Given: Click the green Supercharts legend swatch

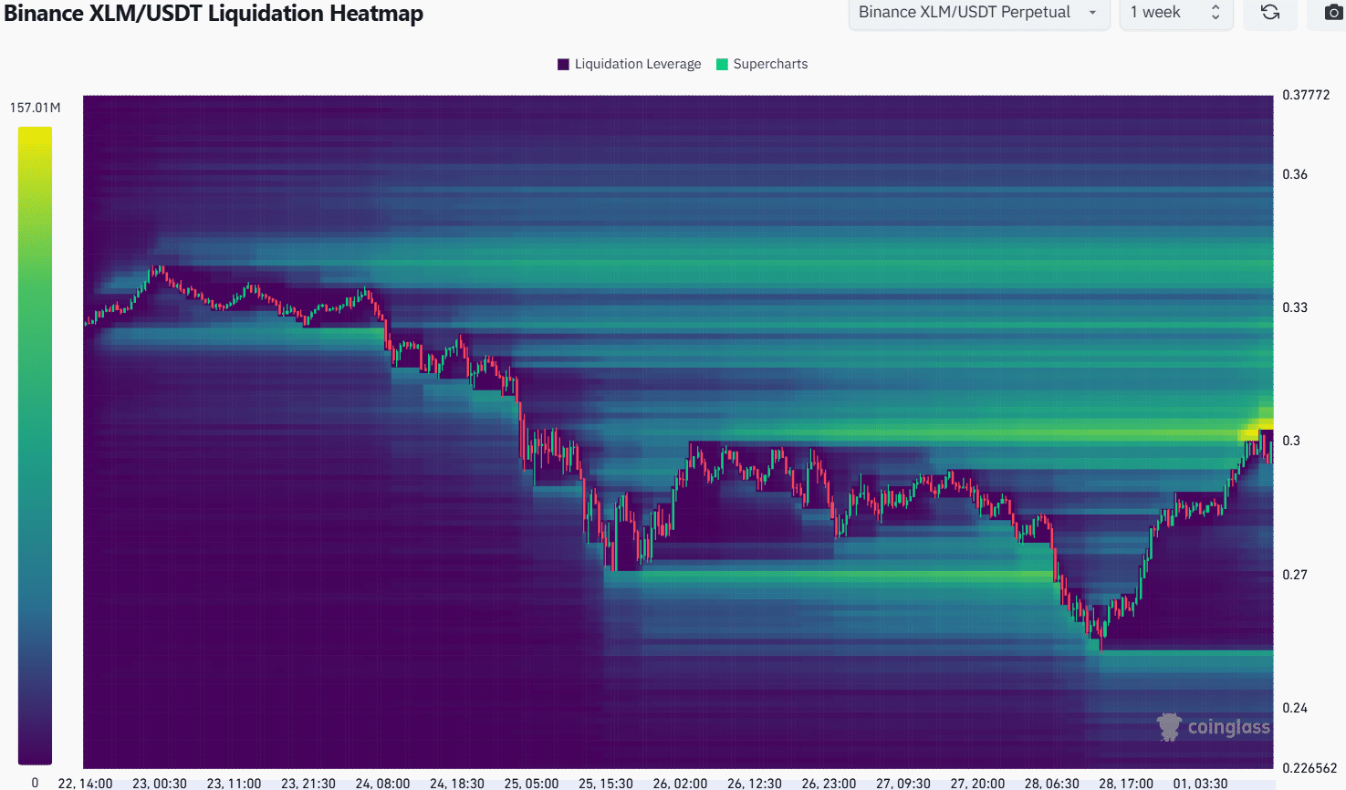Looking at the screenshot, I should click(x=723, y=64).
